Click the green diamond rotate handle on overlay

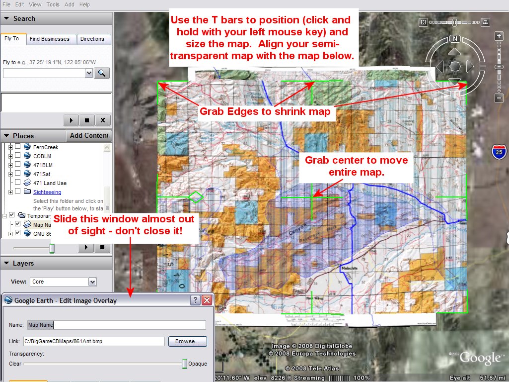(196, 197)
